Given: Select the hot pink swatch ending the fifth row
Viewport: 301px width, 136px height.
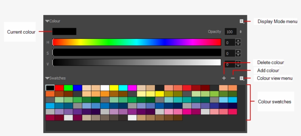Looking at the screenshot, I should click(232, 112).
